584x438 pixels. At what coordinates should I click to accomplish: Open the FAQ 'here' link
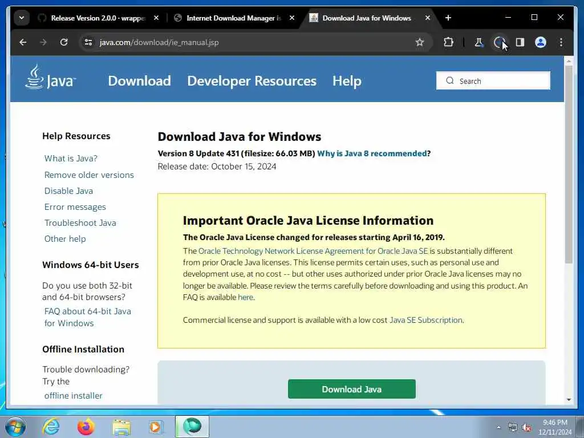coord(245,297)
